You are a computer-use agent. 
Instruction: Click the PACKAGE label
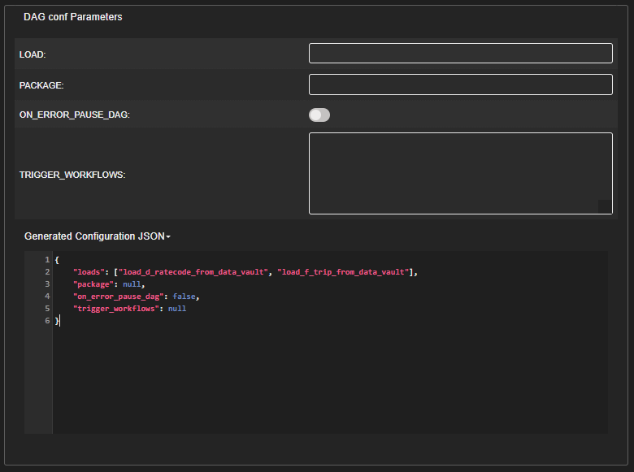point(41,85)
